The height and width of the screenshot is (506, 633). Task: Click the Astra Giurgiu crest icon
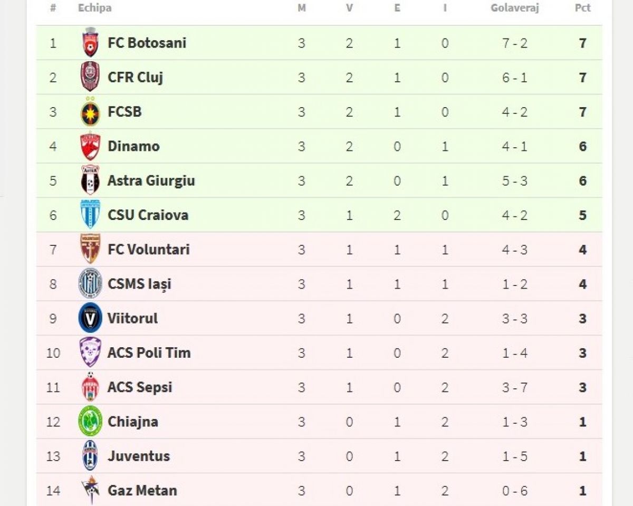click(x=90, y=180)
